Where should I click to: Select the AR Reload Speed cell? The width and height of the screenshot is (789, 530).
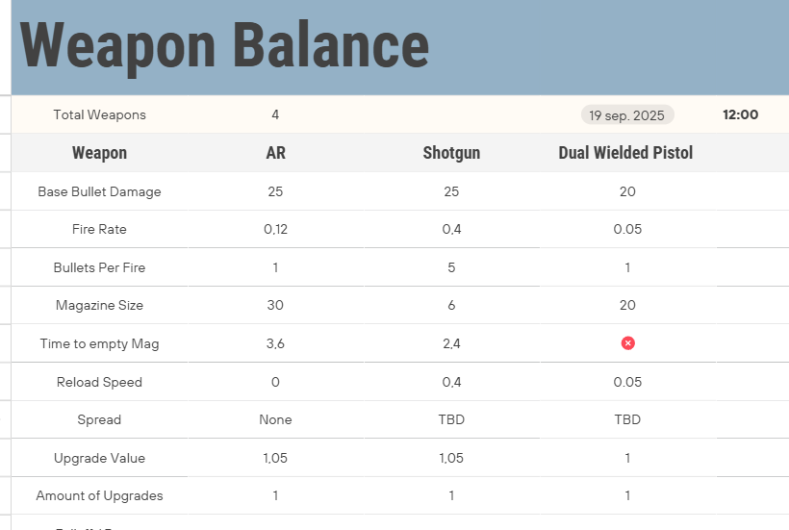pos(275,382)
